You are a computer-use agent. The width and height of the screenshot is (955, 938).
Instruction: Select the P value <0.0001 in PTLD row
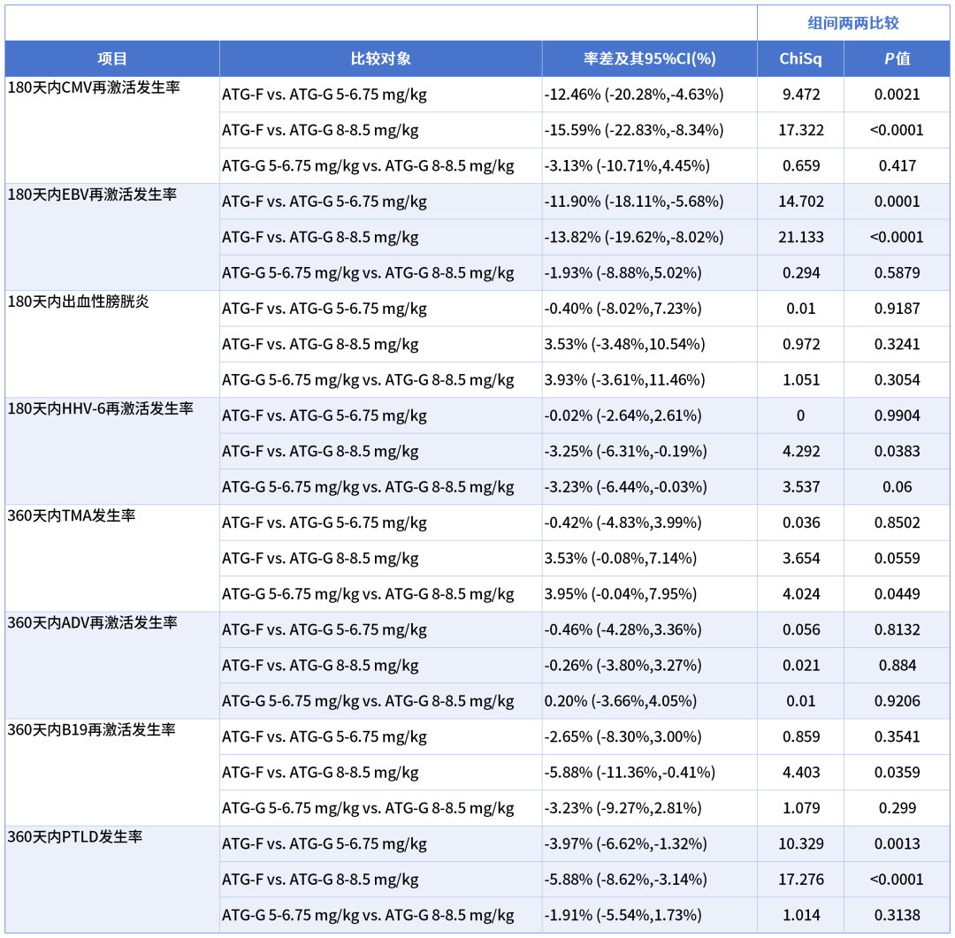pyautogui.click(x=895, y=879)
